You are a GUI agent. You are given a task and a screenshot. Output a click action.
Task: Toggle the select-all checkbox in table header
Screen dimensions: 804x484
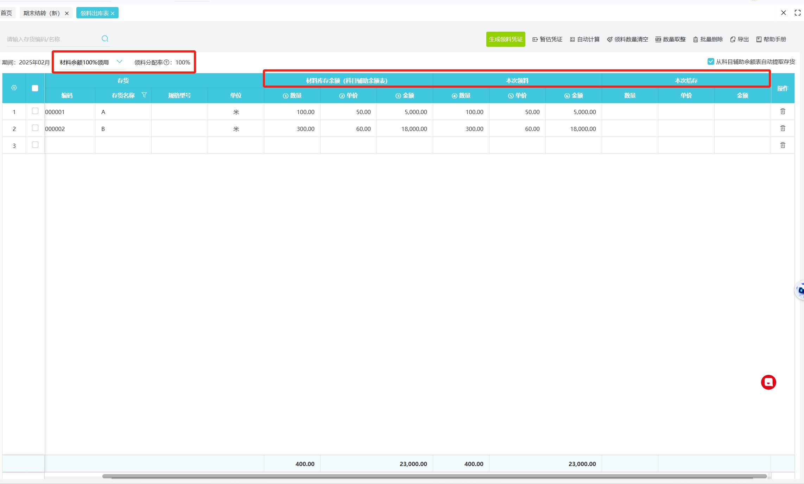pos(35,88)
